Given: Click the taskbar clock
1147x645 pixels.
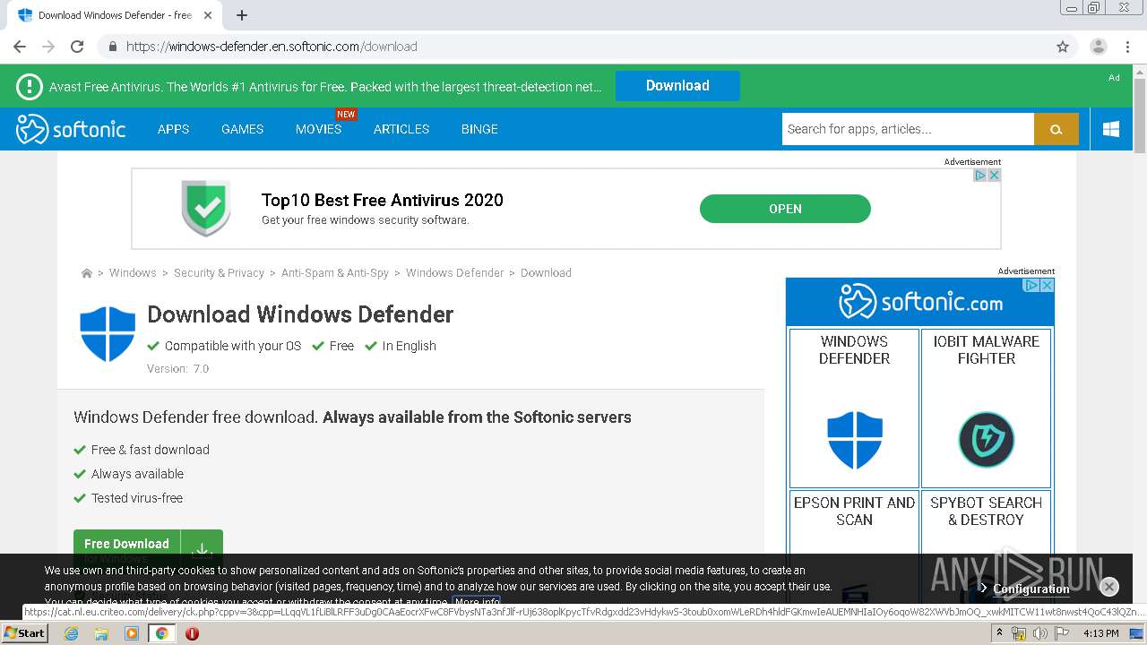Looking at the screenshot, I should tap(1100, 633).
